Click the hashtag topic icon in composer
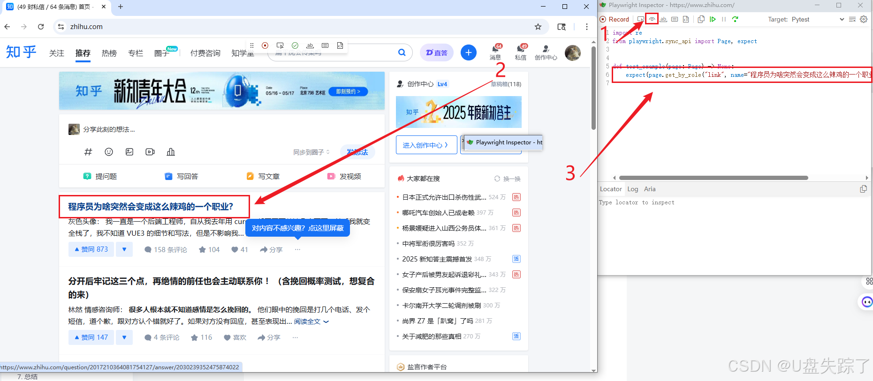 (x=88, y=152)
